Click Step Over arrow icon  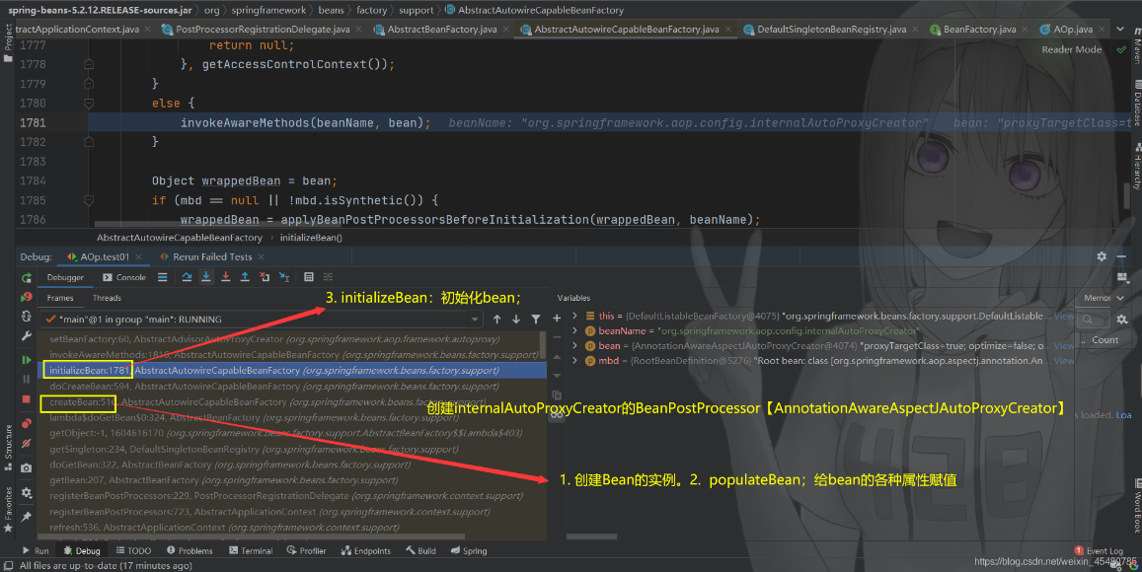click(x=187, y=277)
